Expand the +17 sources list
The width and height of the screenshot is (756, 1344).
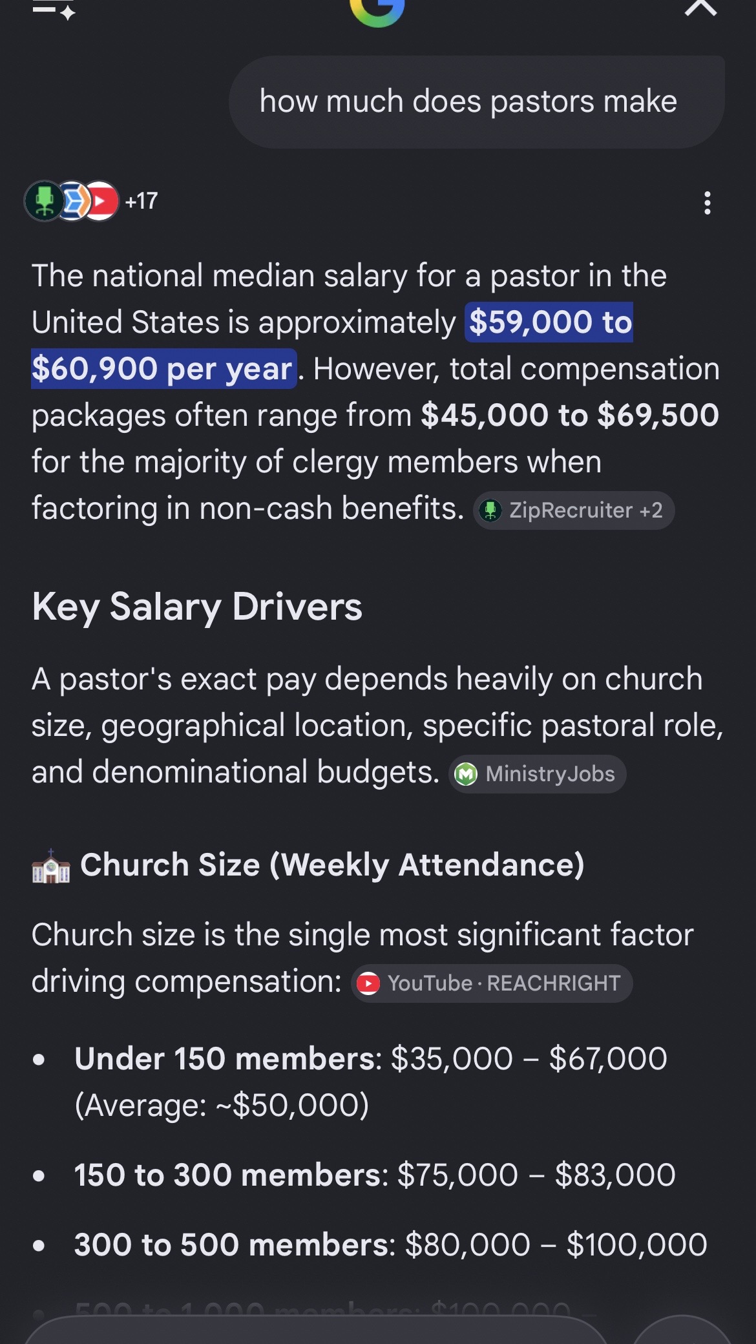[142, 201]
